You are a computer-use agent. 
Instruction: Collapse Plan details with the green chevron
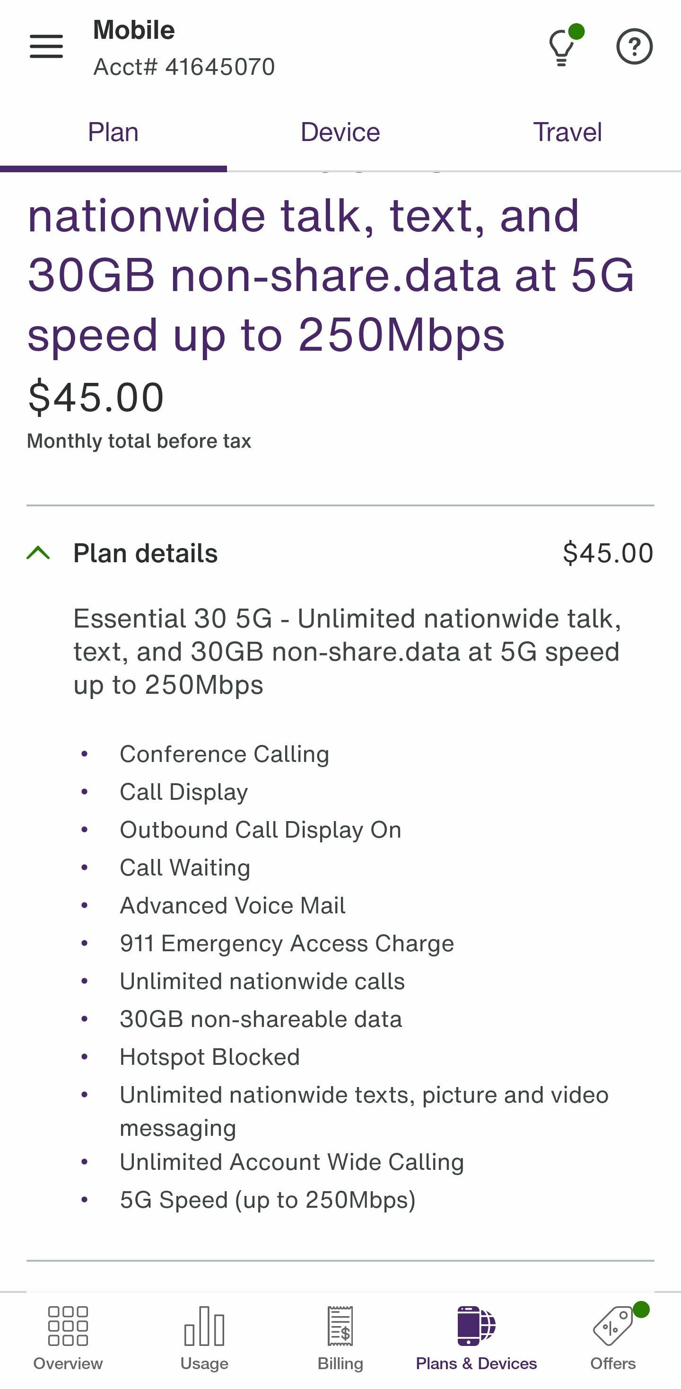pos(38,553)
